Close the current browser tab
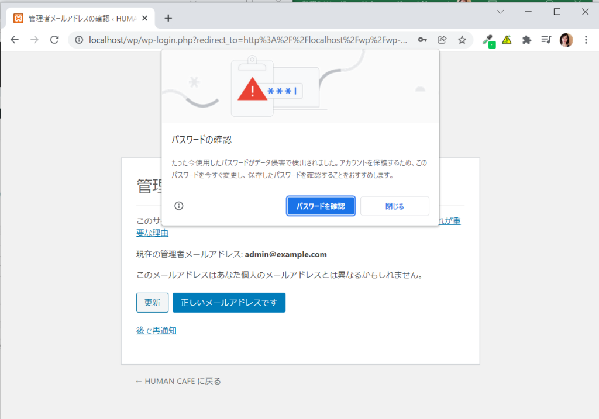 pos(144,18)
